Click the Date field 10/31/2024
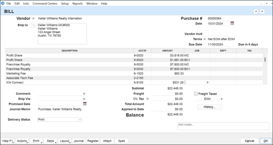273x145 pixels. (x=218, y=23)
